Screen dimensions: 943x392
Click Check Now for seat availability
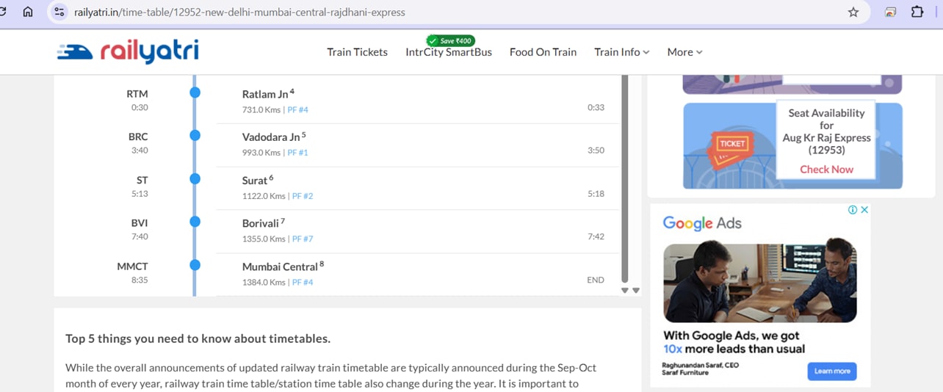click(x=826, y=169)
